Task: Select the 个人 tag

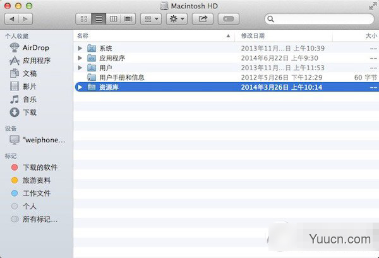Action: tap(24, 206)
